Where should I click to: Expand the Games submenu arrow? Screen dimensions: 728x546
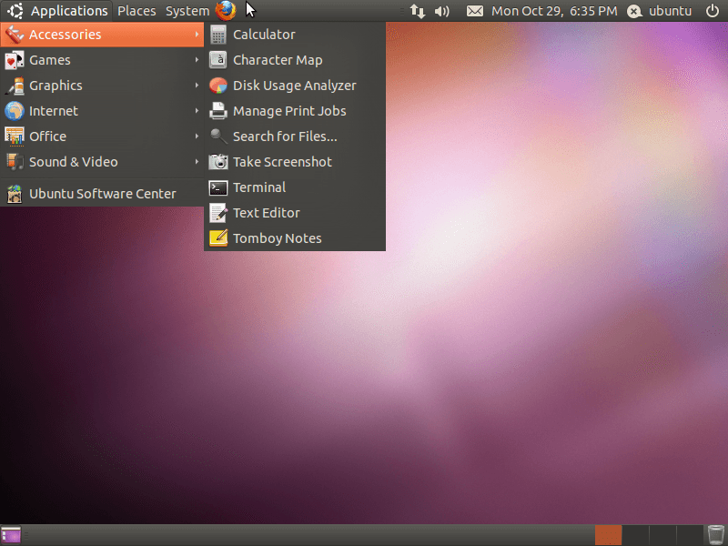coord(197,60)
